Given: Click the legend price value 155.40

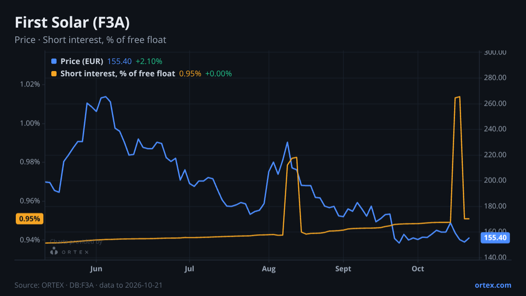Looking at the screenshot, I should [119, 61].
